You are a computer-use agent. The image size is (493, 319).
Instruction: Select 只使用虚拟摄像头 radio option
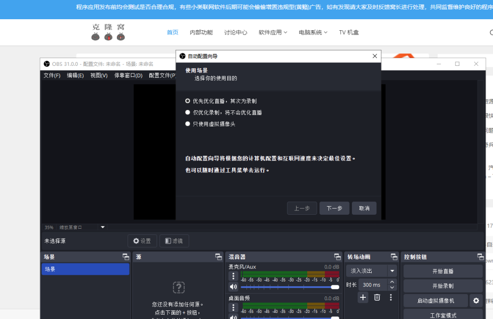[210, 124]
